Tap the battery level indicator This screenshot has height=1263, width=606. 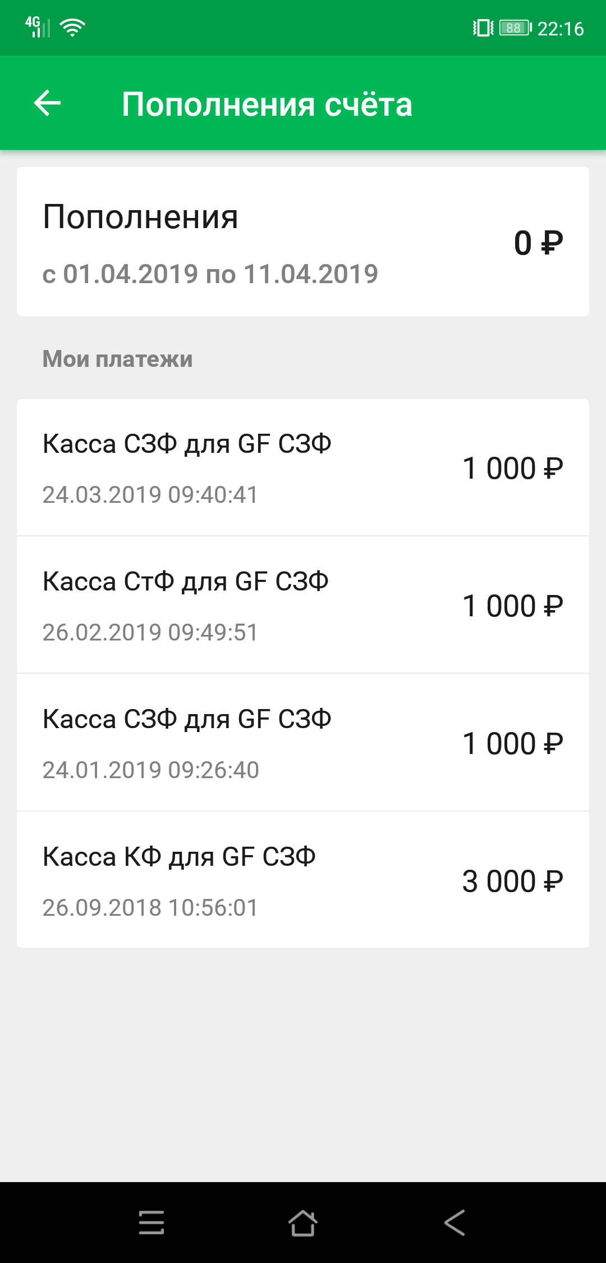coord(515,28)
